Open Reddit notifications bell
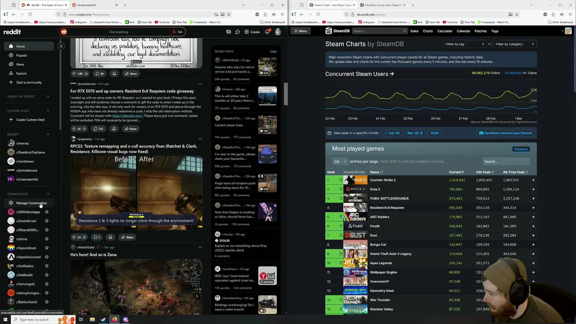 (x=267, y=32)
